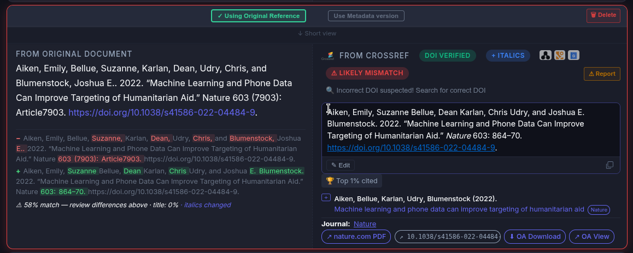
Task: Open the blue G source icon
Action: click(573, 55)
